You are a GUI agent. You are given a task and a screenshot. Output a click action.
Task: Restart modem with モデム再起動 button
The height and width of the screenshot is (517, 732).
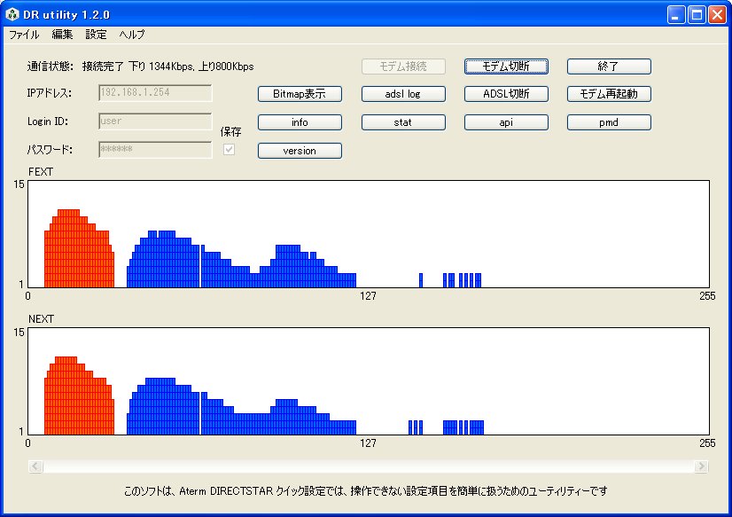coord(609,94)
